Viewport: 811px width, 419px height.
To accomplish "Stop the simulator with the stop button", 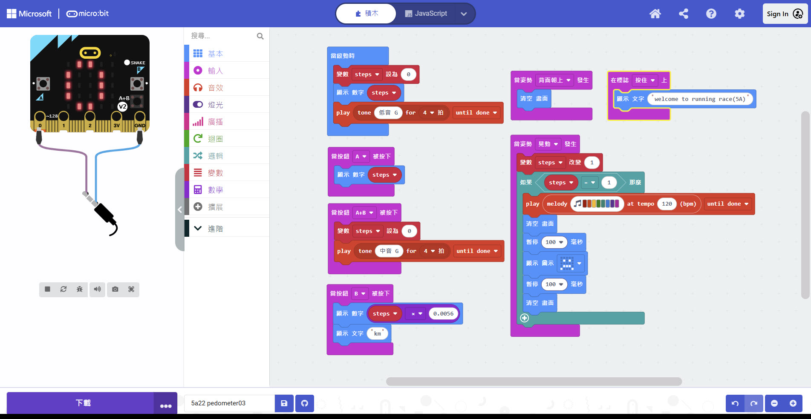I will click(x=47, y=289).
